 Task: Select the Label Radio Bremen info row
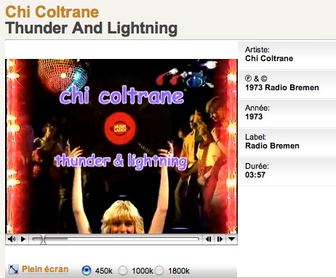click(x=287, y=143)
